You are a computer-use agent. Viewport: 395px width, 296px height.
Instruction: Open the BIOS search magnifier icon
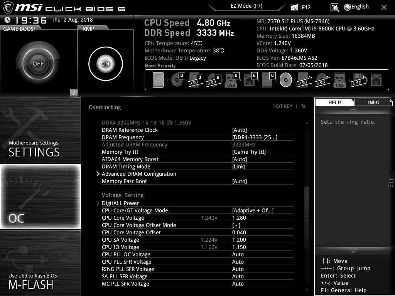tap(334, 8)
